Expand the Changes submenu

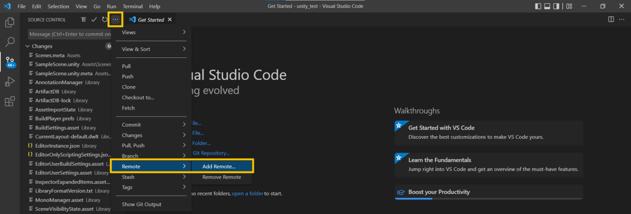151,135
